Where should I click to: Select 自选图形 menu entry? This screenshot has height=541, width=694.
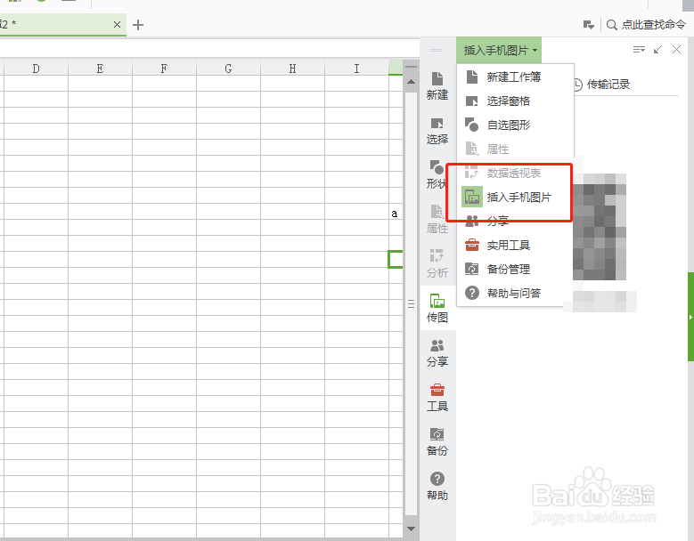pyautogui.click(x=515, y=125)
